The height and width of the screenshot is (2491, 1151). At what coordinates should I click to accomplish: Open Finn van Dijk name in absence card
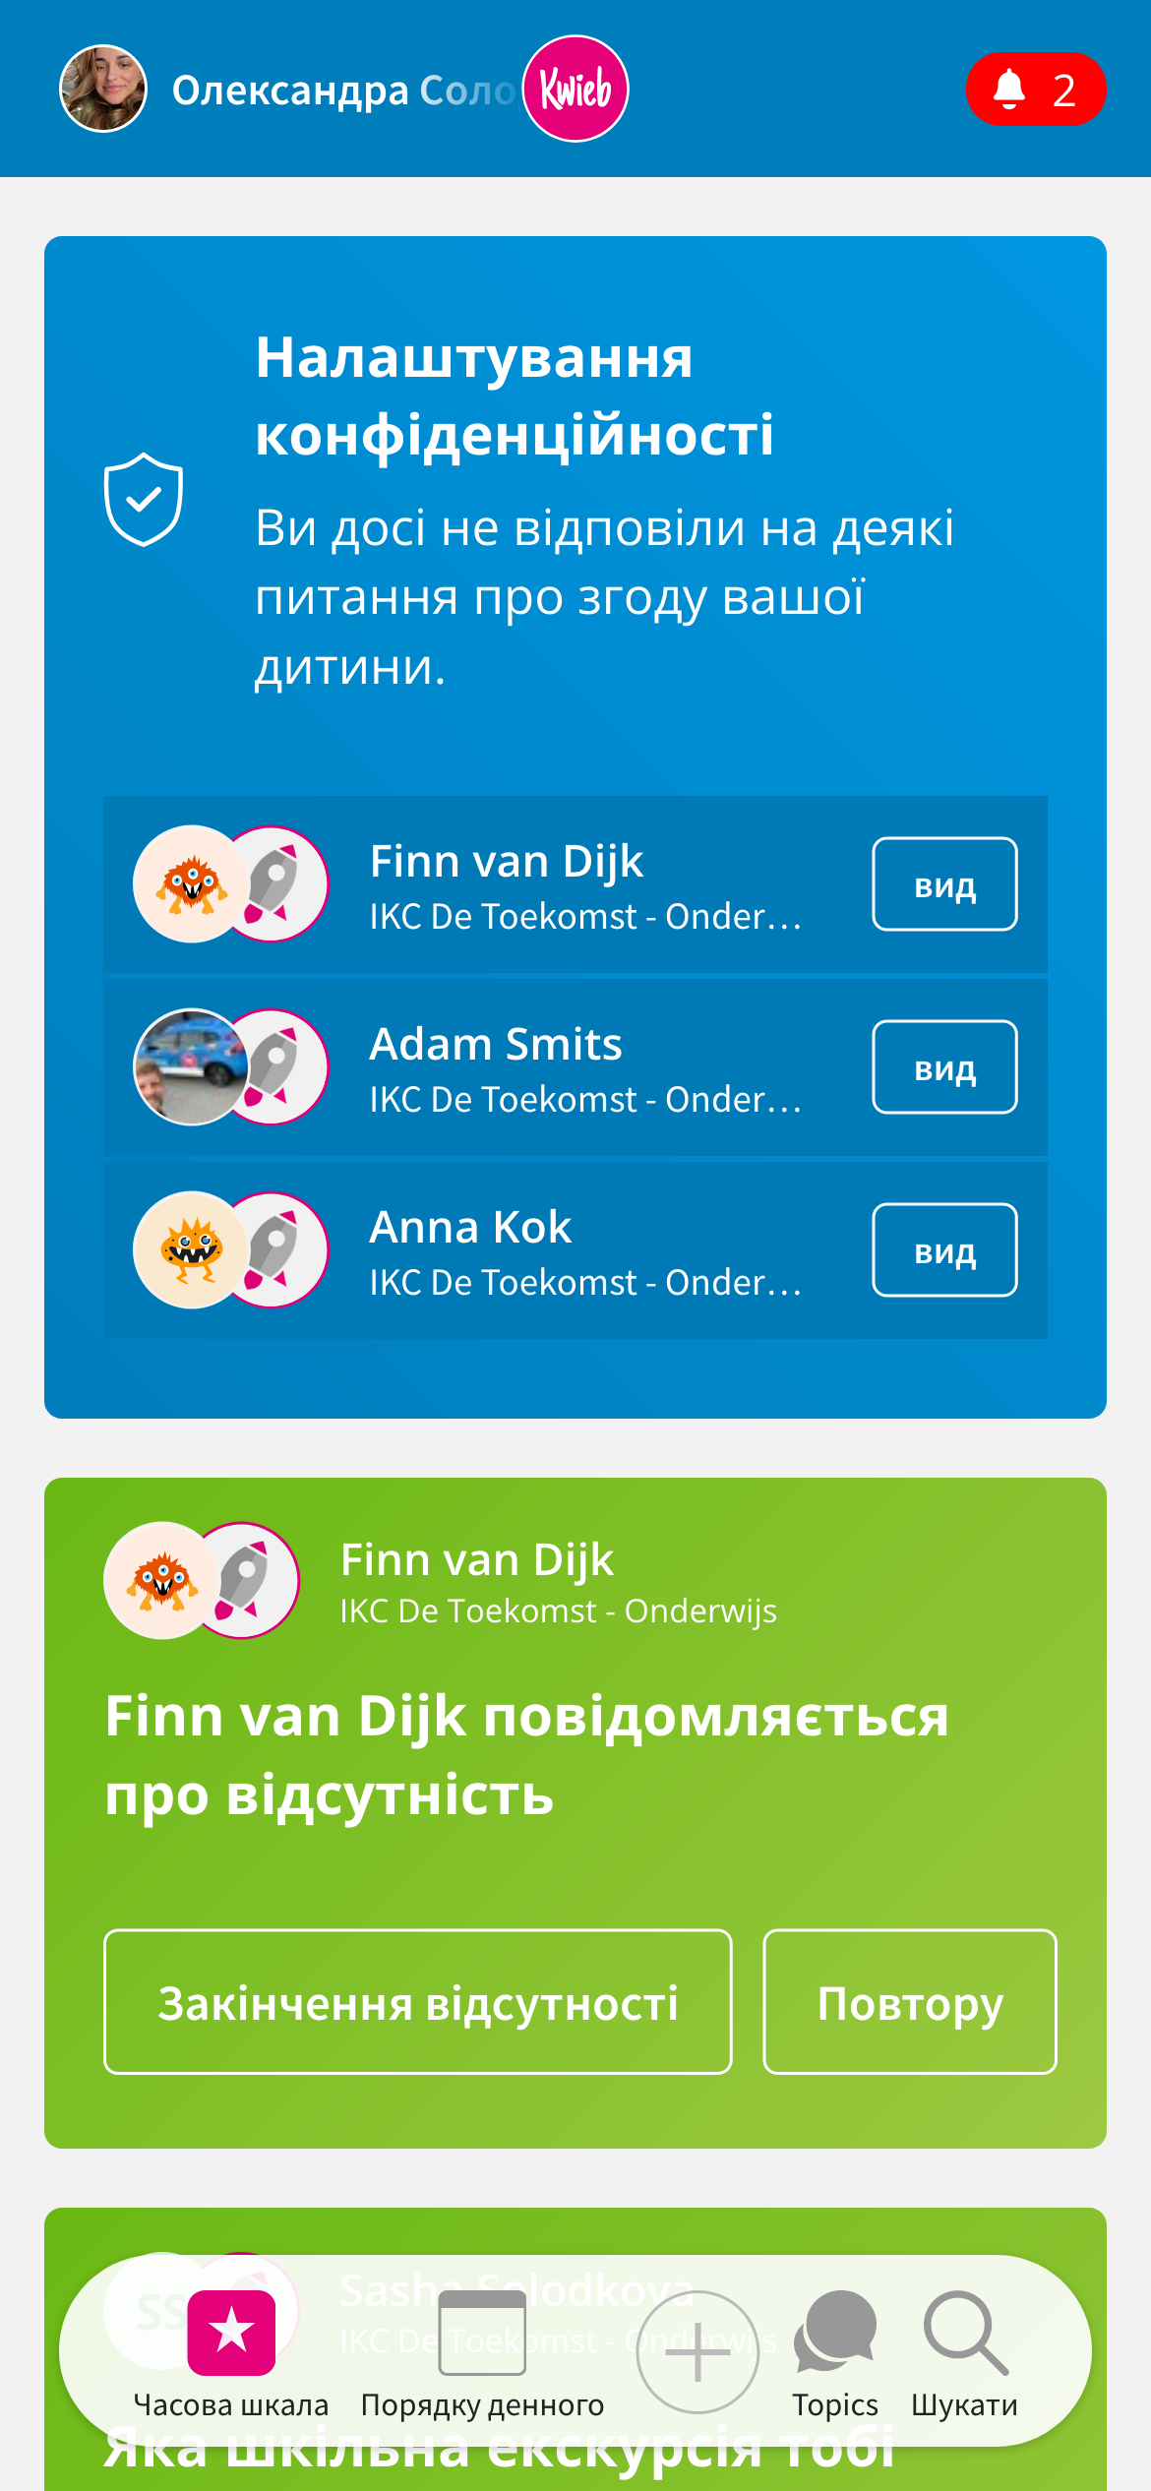477,1559
